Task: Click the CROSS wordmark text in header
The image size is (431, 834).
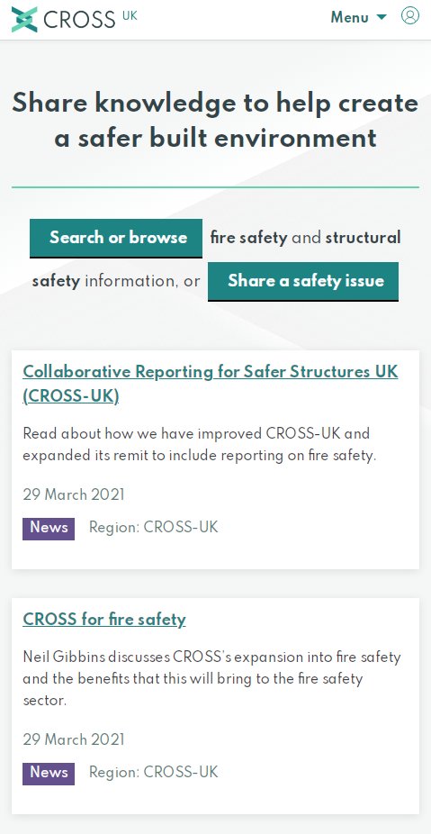Action: [x=79, y=20]
